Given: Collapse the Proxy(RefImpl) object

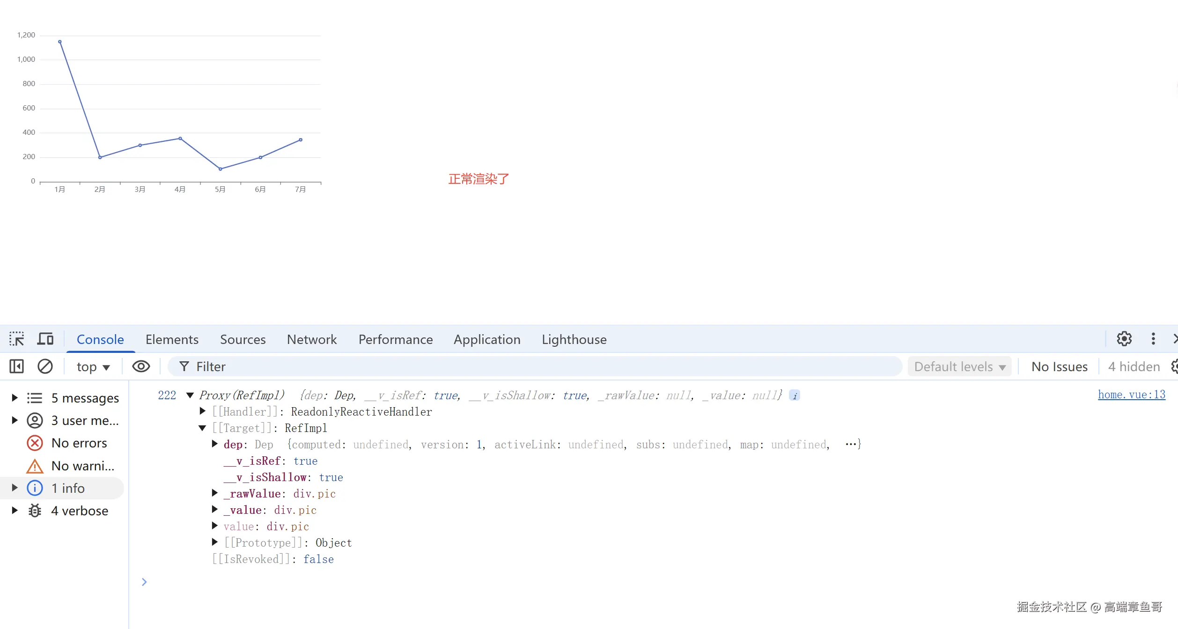Looking at the screenshot, I should point(190,395).
